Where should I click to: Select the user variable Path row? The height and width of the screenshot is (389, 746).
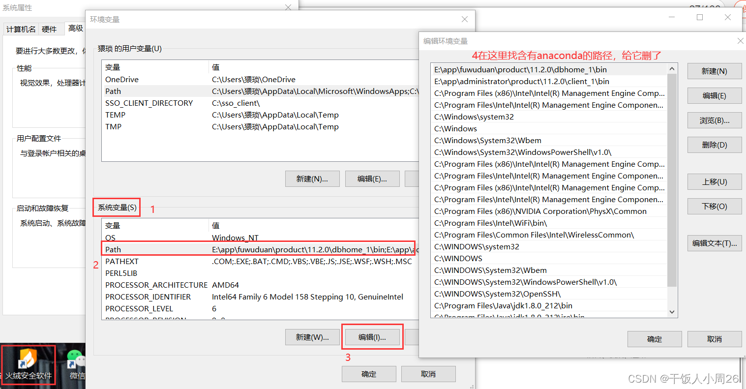[x=261, y=91]
